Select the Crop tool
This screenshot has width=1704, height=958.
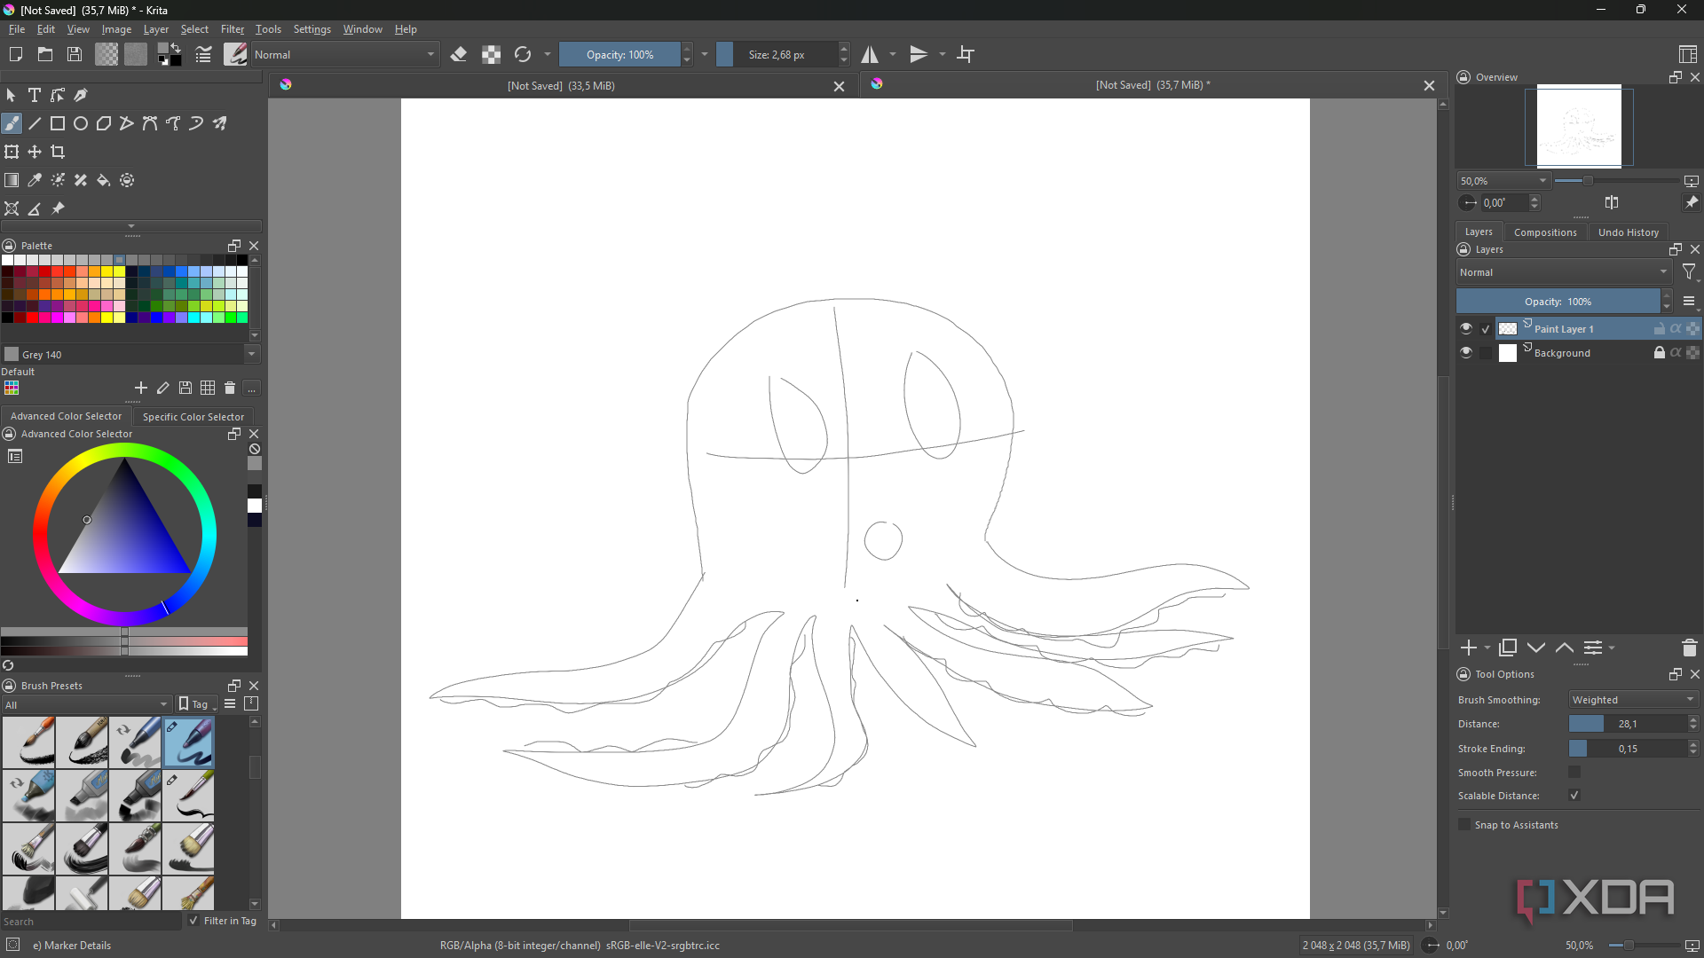(58, 152)
